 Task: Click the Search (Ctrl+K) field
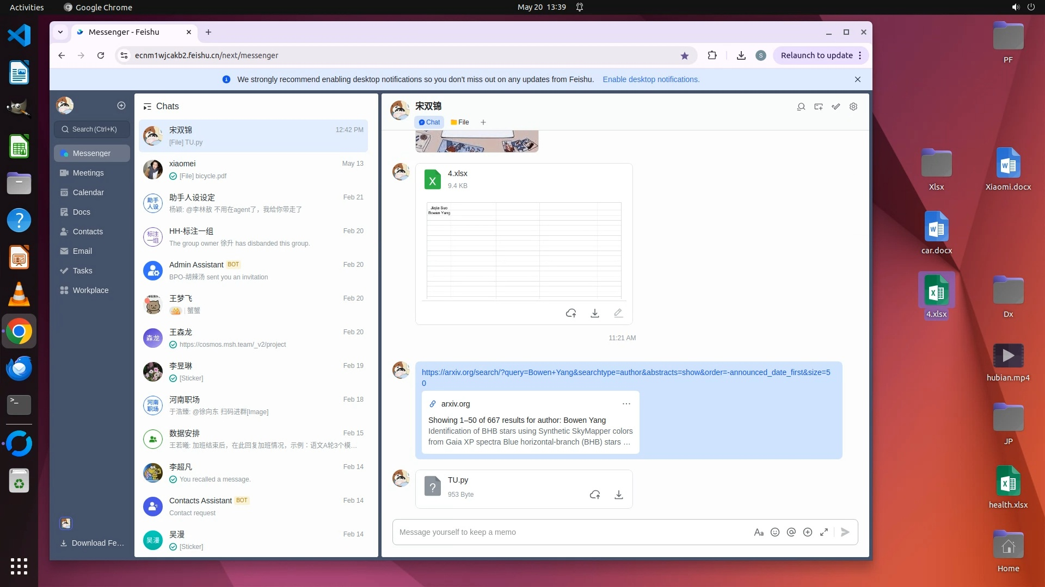pyautogui.click(x=93, y=129)
